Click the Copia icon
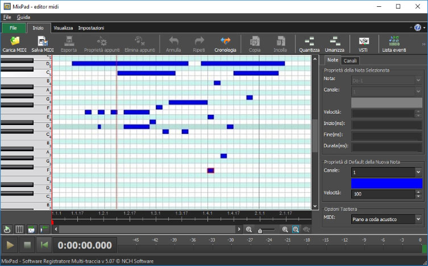This screenshot has height=266, width=428. 255,41
